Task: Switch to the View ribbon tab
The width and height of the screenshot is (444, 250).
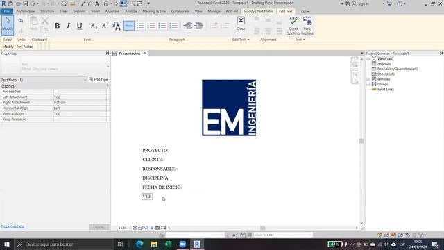Action: tap(198, 12)
